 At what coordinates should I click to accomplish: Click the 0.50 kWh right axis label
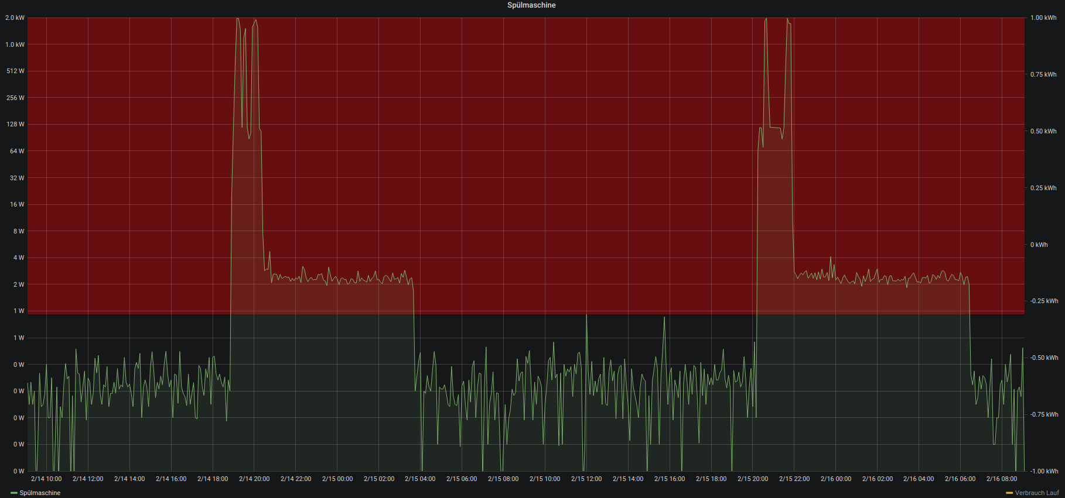pos(1043,131)
